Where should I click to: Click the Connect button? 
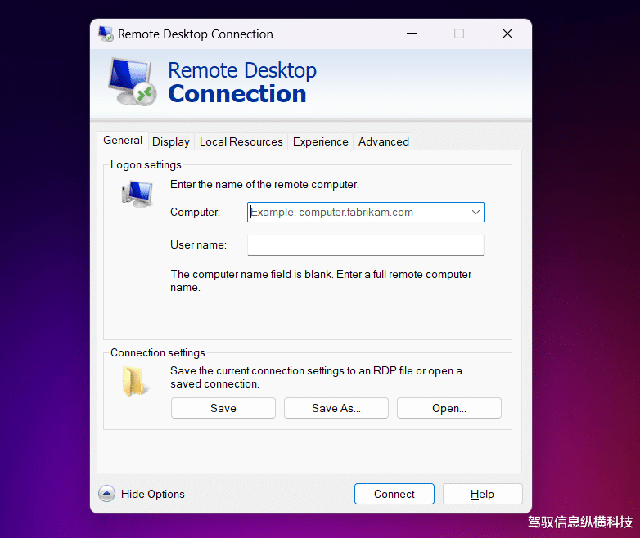pyautogui.click(x=394, y=494)
